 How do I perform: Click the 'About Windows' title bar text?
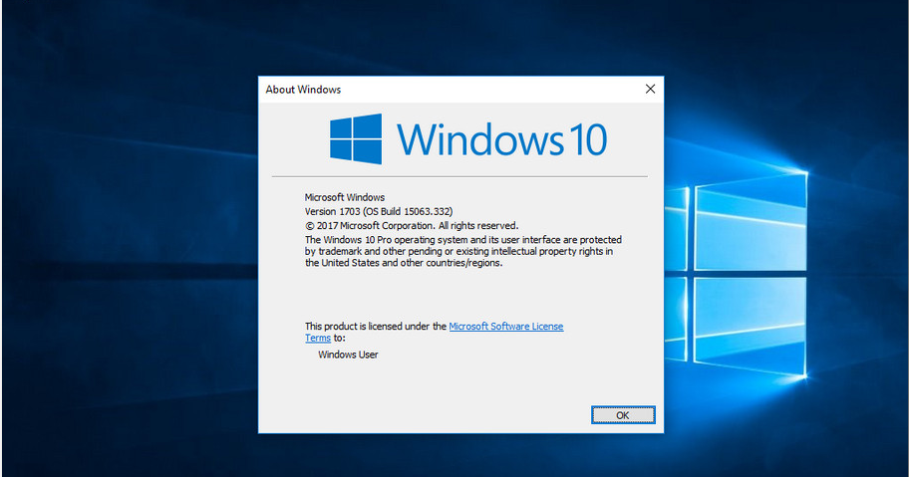tap(303, 90)
